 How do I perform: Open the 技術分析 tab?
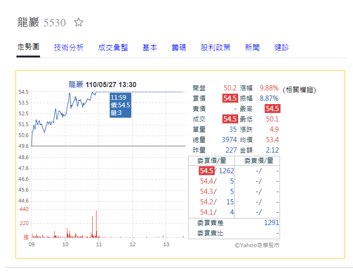pyautogui.click(x=69, y=48)
